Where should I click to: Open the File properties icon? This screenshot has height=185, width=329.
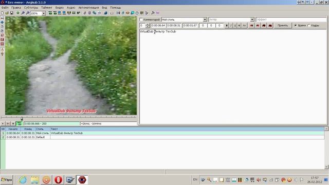coord(89,13)
